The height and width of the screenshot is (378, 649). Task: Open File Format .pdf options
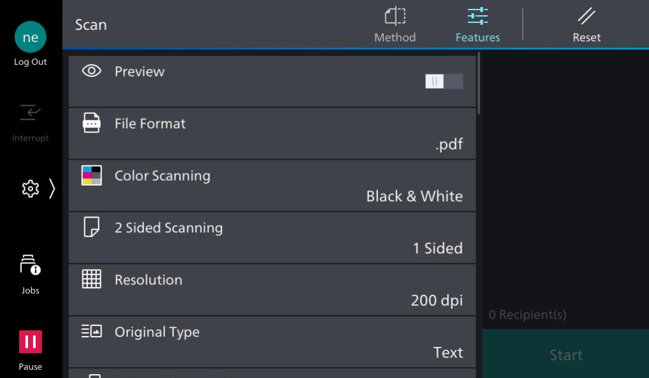[x=449, y=144]
